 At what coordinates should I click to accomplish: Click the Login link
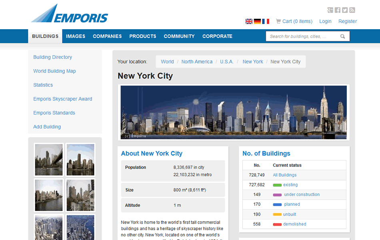(x=325, y=21)
